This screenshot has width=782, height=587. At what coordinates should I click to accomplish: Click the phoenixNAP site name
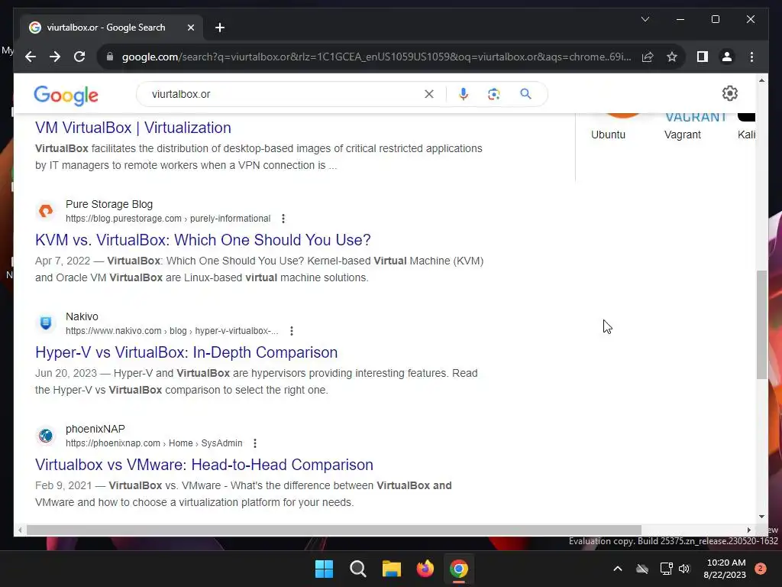pyautogui.click(x=95, y=429)
